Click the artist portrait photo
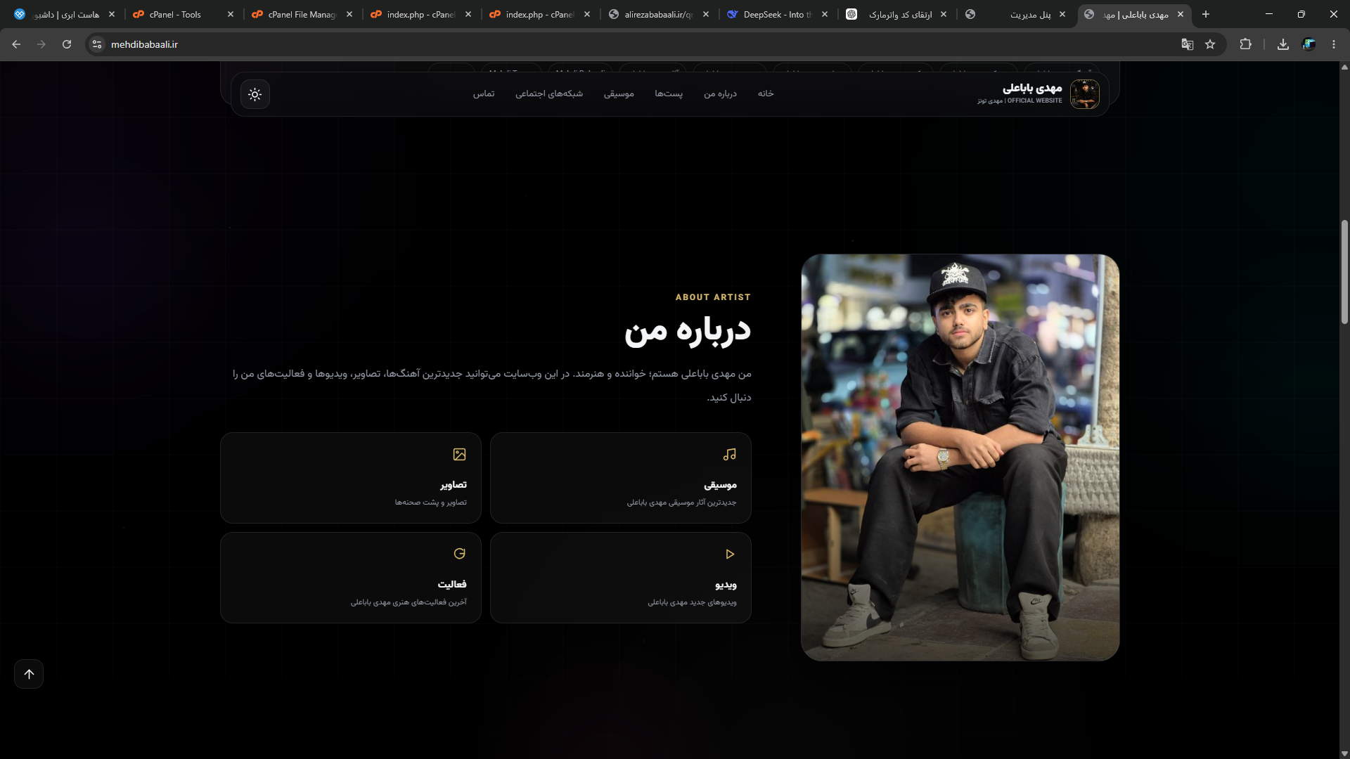Viewport: 1350px width, 759px height. [960, 458]
